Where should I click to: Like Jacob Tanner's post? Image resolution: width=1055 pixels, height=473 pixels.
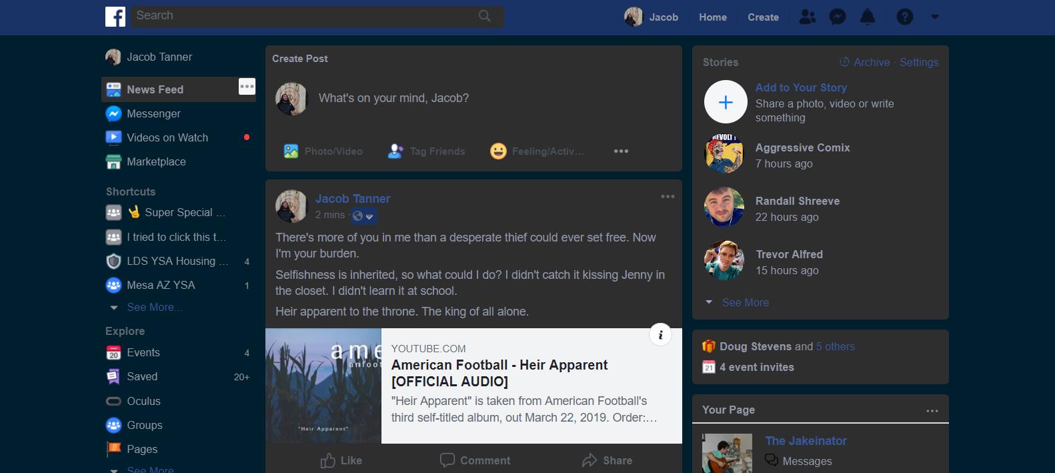(341, 460)
